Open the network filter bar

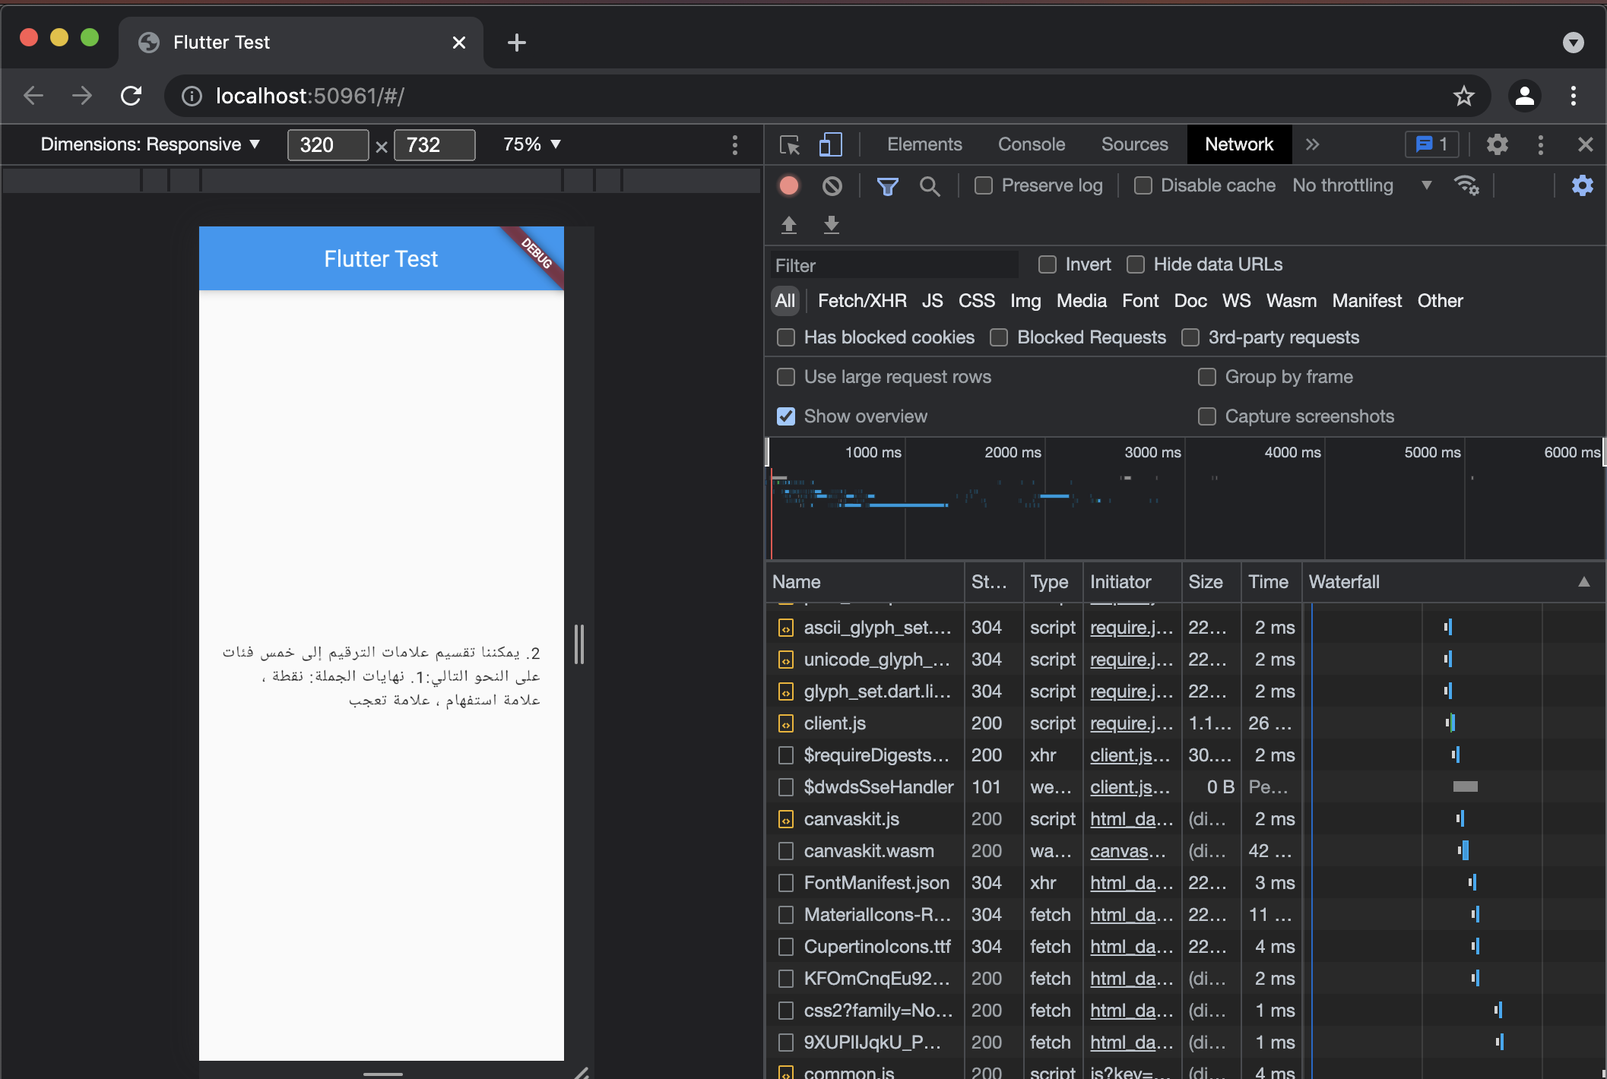887,185
